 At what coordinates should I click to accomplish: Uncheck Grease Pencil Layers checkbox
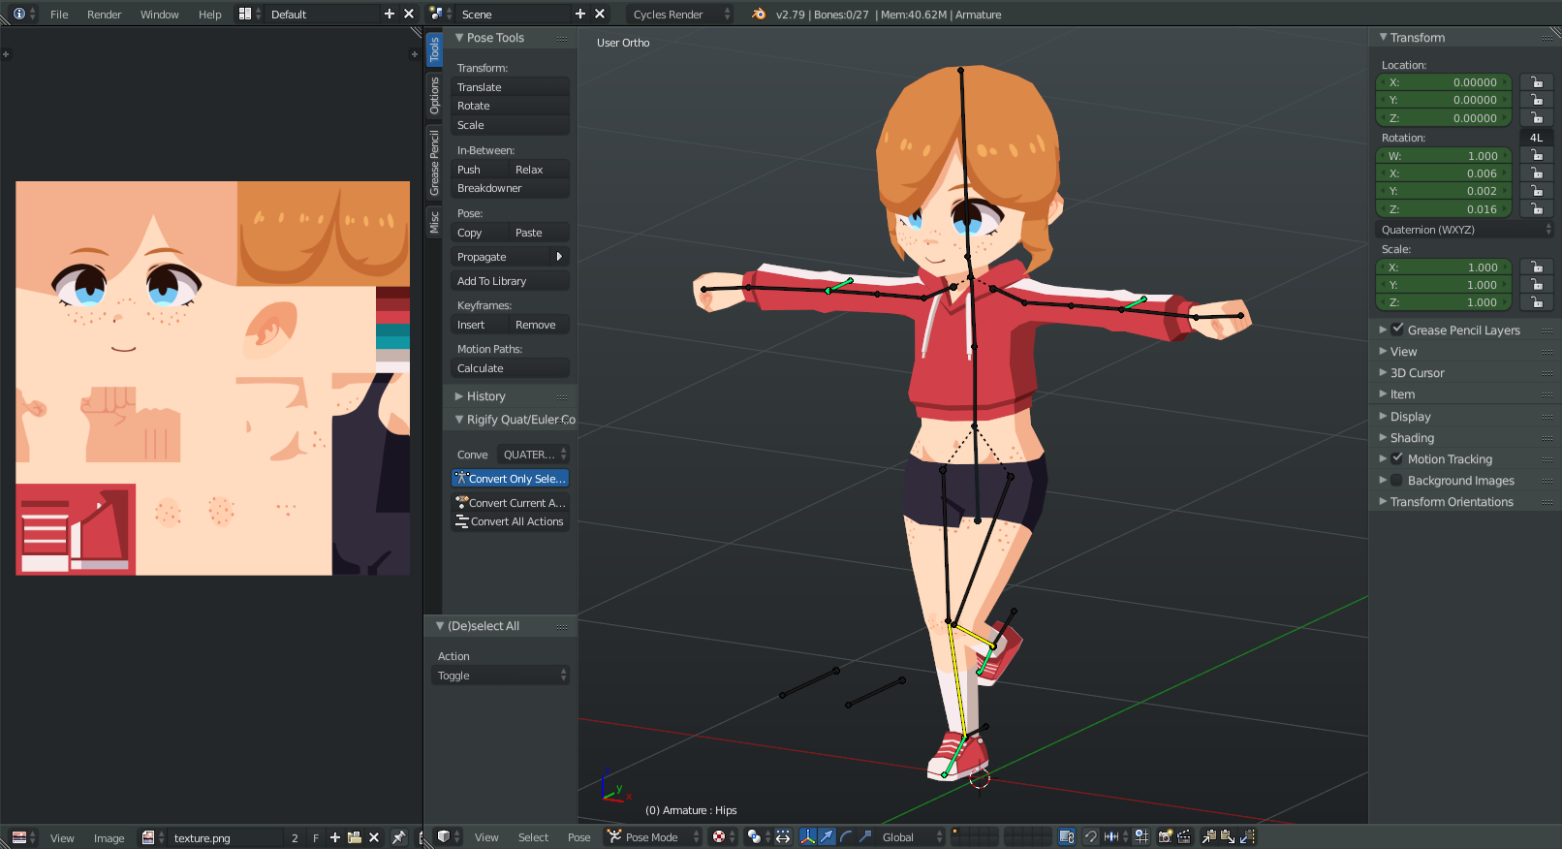point(1397,330)
